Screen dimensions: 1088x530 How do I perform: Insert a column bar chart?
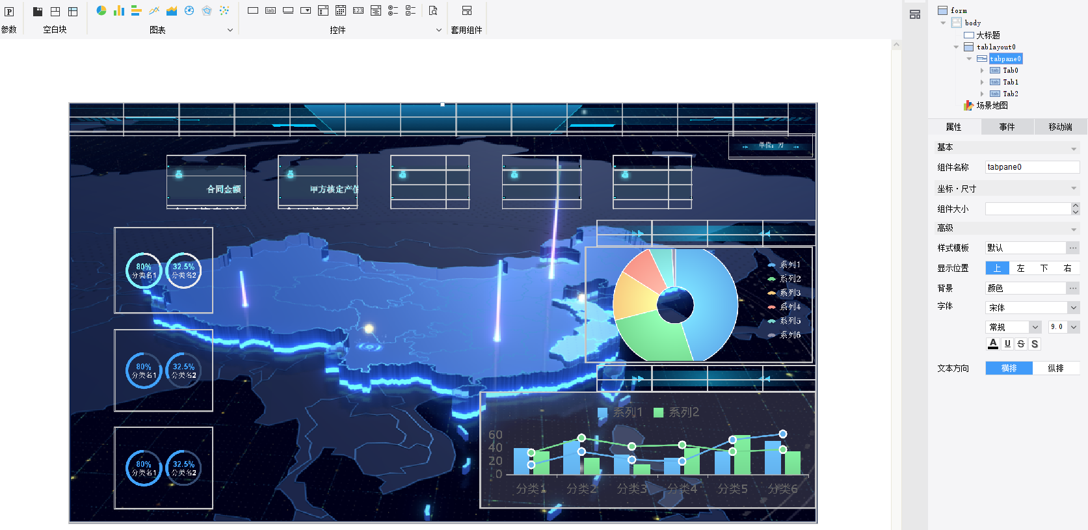[119, 10]
